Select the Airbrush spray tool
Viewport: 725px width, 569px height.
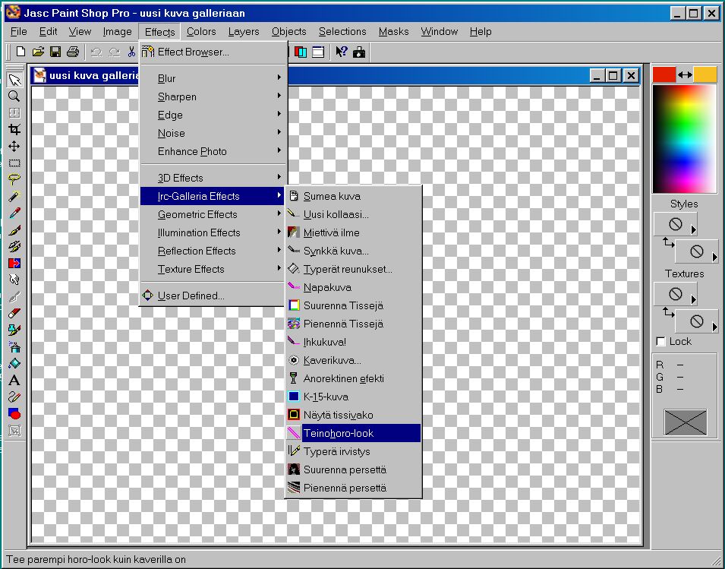14,346
